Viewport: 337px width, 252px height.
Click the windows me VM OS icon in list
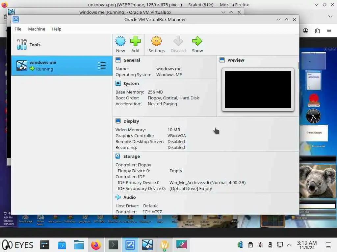click(22, 66)
